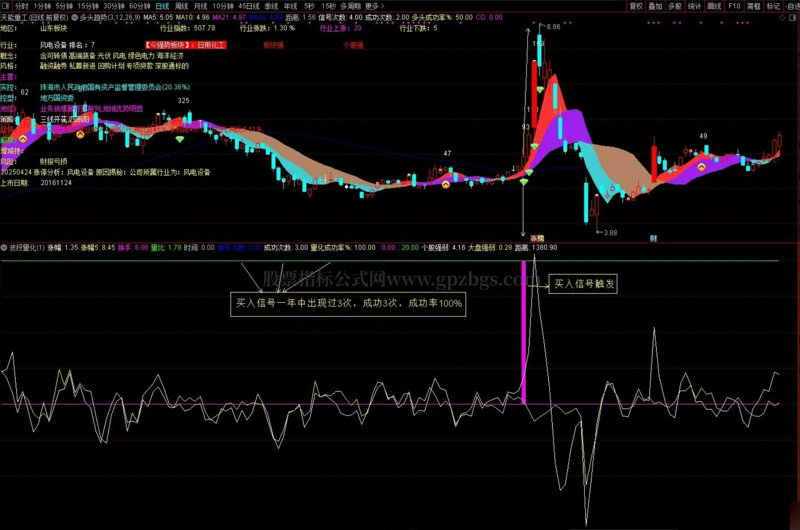The image size is (800, 530).
Task: Click the 6.86 high price label
Action: 553,27
